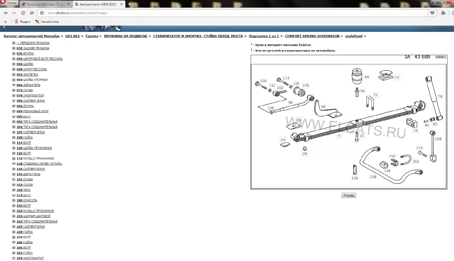Expand the 048 ХОМУТ РЕССОРЫ node
The image size is (454, 261).
14,69
